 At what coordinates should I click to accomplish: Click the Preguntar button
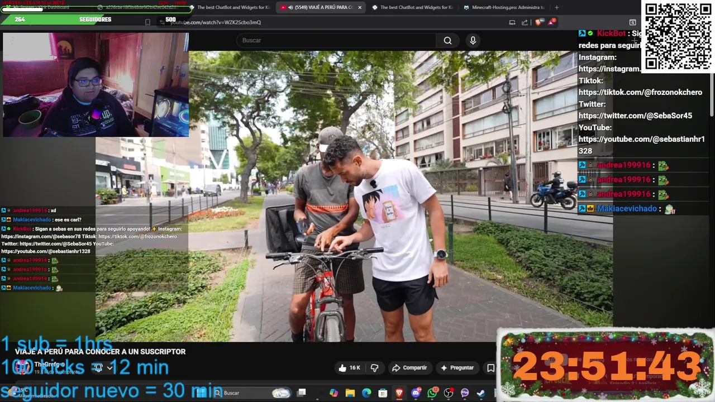tap(457, 368)
